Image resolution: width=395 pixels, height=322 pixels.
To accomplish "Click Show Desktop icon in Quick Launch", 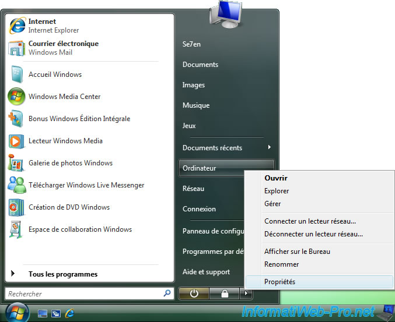I will (43, 313).
